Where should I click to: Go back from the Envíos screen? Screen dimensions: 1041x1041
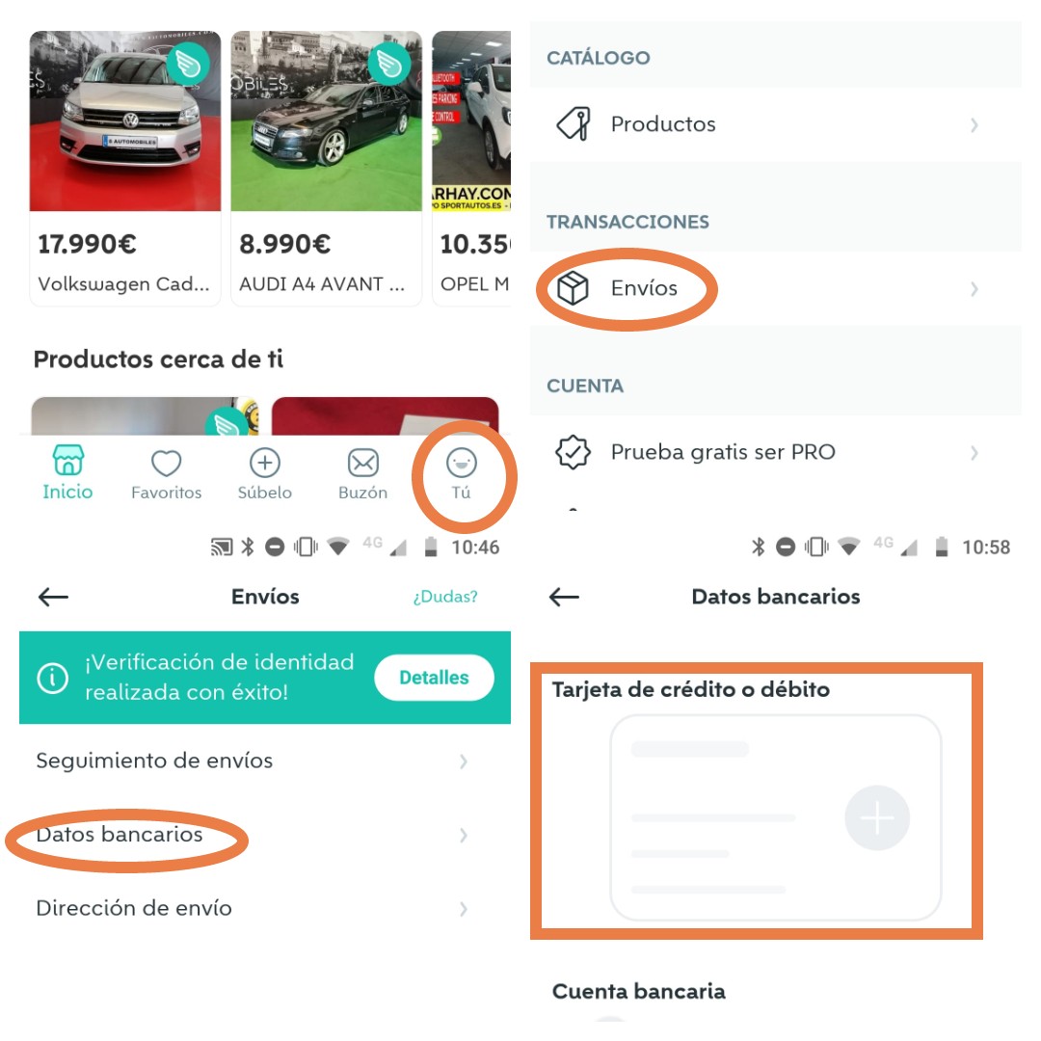pyautogui.click(x=53, y=597)
